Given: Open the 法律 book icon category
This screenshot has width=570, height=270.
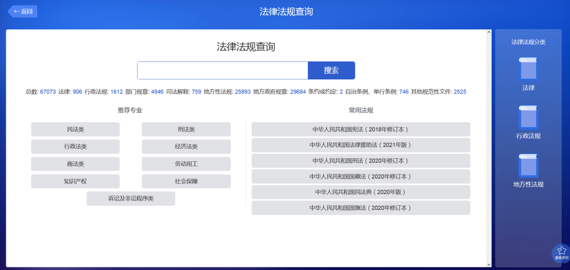Looking at the screenshot, I should click(528, 69).
